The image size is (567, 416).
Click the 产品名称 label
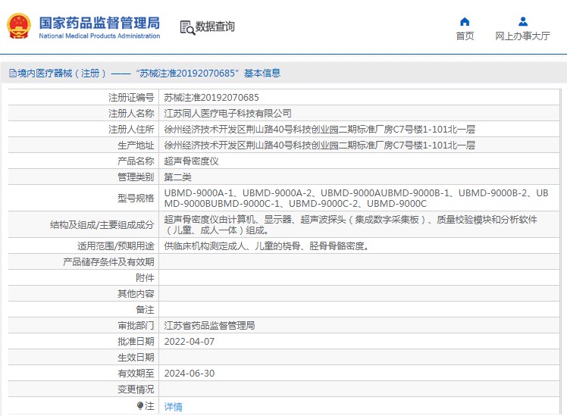(x=136, y=161)
